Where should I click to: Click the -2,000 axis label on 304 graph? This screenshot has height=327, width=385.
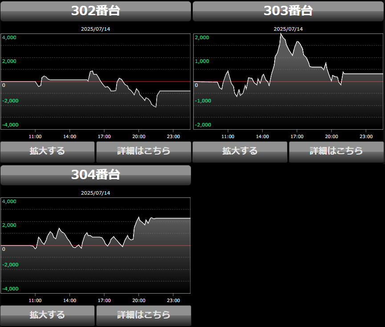coord(10,265)
